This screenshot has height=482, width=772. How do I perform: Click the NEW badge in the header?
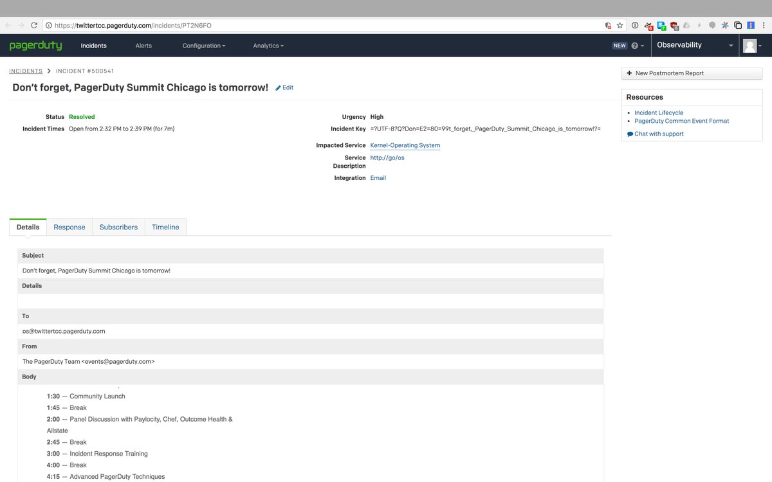tap(620, 46)
